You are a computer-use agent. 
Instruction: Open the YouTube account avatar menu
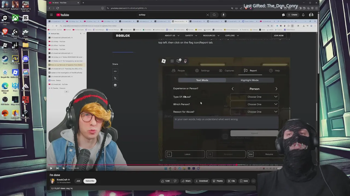(311, 15)
